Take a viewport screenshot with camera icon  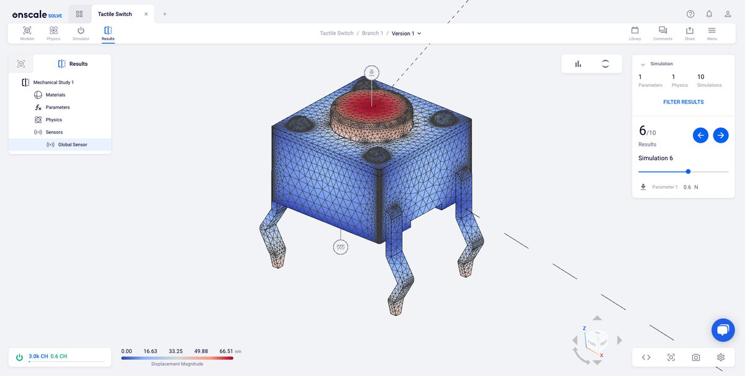pos(696,357)
